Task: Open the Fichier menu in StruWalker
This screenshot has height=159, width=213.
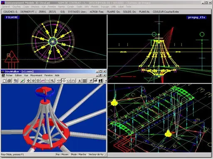Action: coord(9,75)
